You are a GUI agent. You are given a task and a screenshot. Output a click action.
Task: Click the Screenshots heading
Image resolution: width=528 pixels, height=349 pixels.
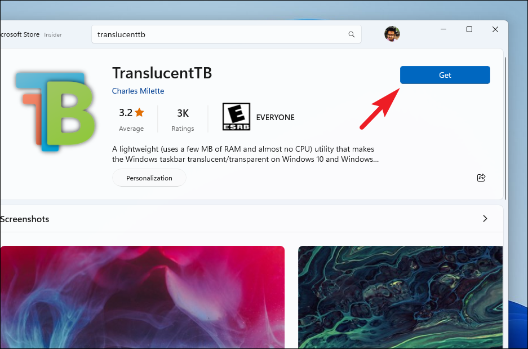[25, 219]
